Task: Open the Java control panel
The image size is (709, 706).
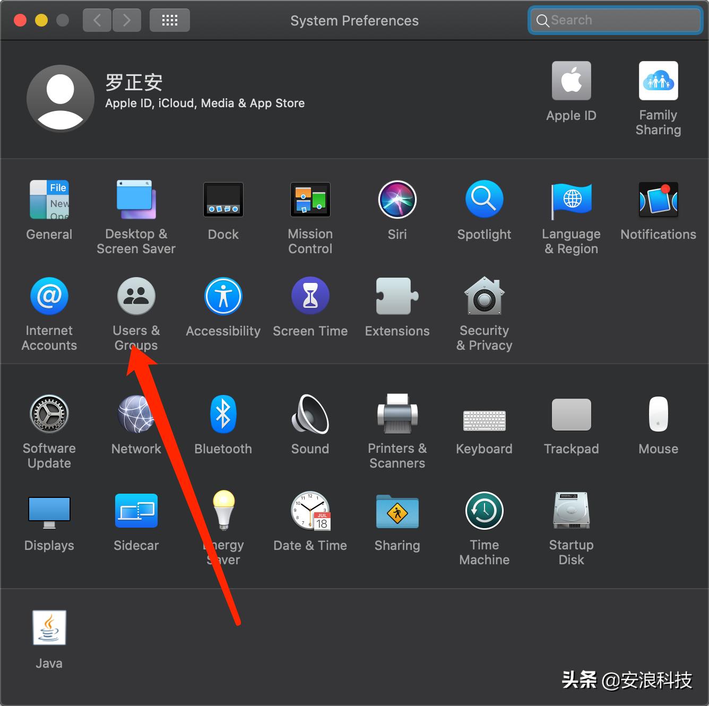Action: [x=49, y=628]
